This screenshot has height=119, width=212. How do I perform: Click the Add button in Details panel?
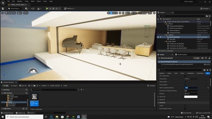[196, 58]
